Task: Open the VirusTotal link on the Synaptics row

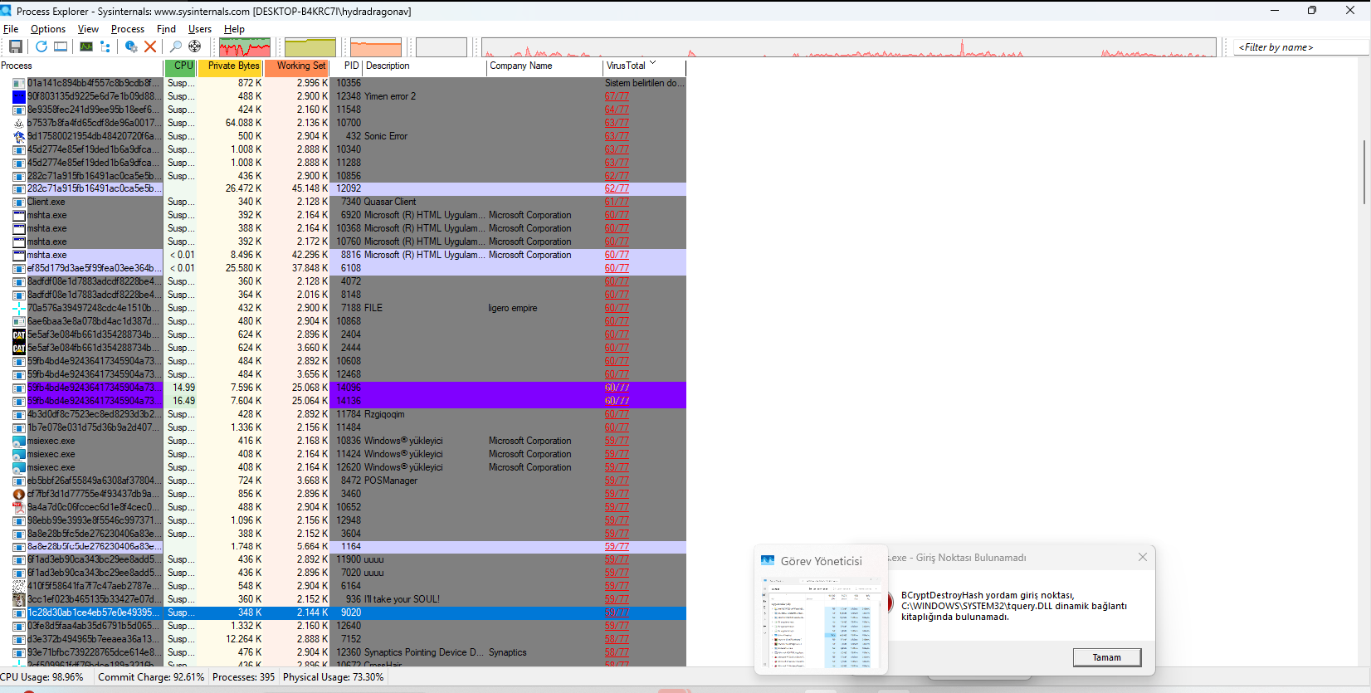Action: (x=617, y=652)
